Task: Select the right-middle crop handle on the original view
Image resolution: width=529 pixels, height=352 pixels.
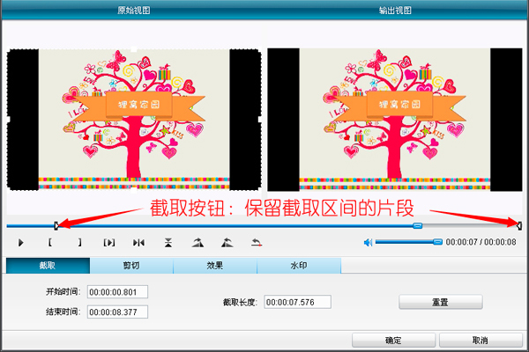Action: tap(260, 120)
